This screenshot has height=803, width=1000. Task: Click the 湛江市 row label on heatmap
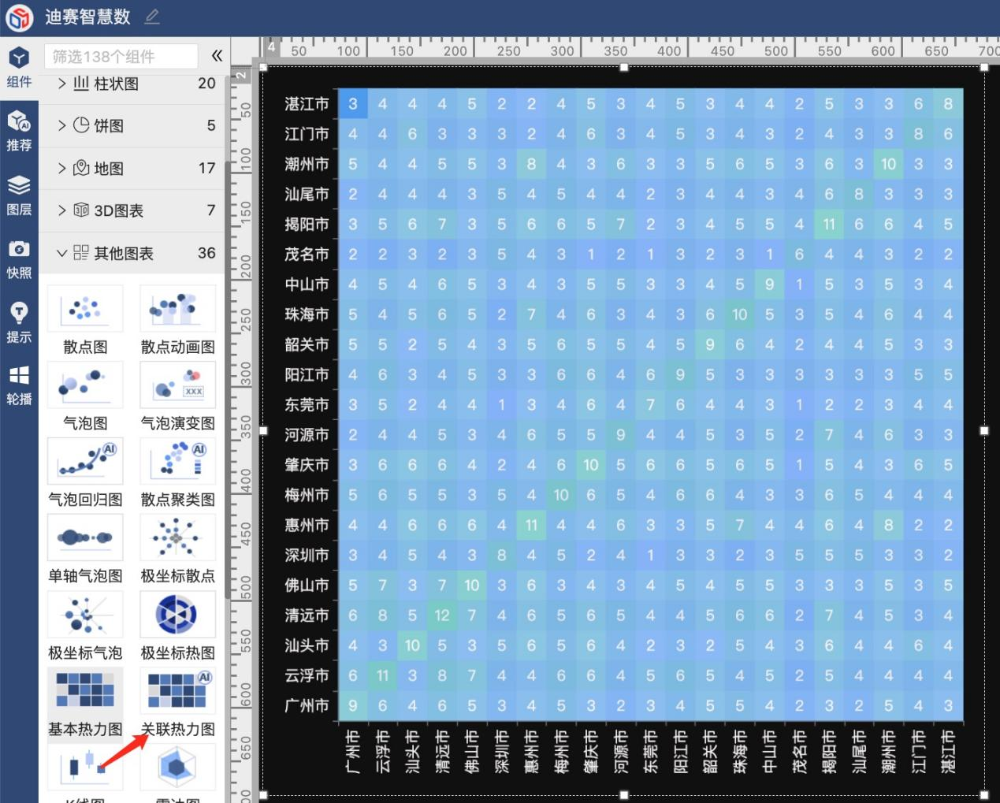[307, 104]
